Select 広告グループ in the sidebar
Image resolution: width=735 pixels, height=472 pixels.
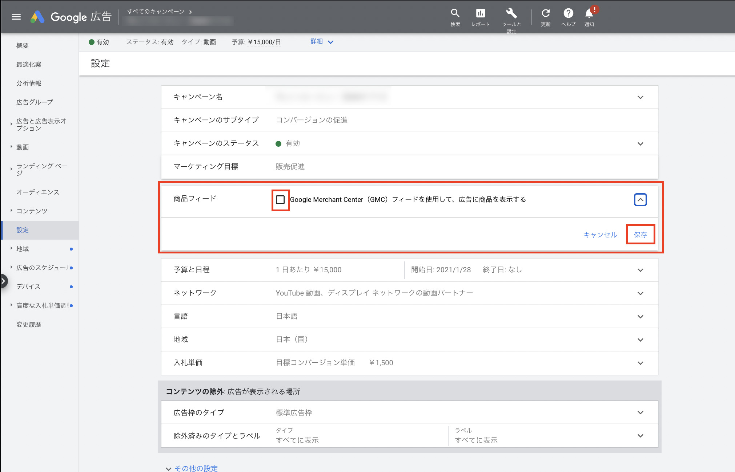pyautogui.click(x=35, y=102)
